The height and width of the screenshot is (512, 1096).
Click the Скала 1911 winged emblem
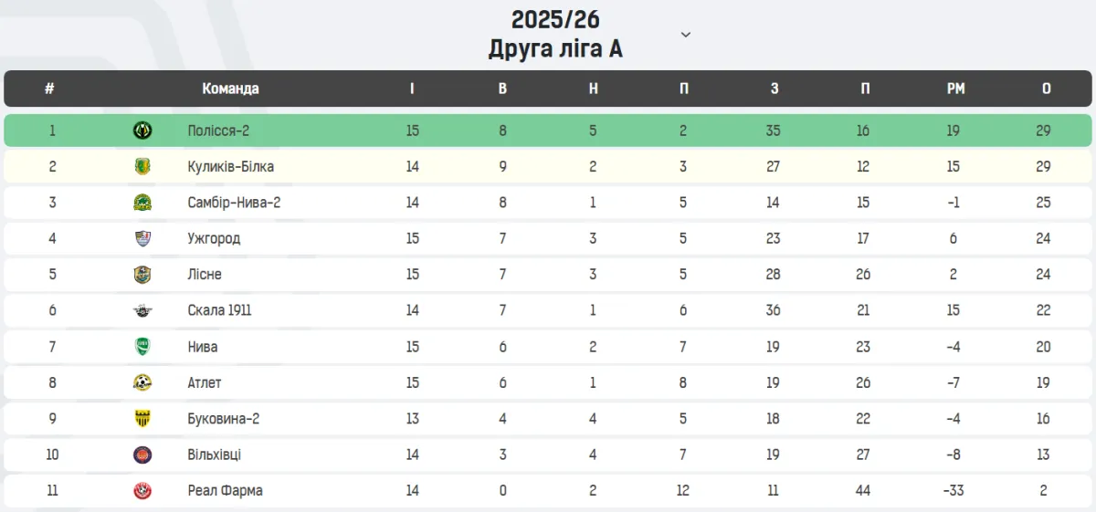click(x=142, y=310)
